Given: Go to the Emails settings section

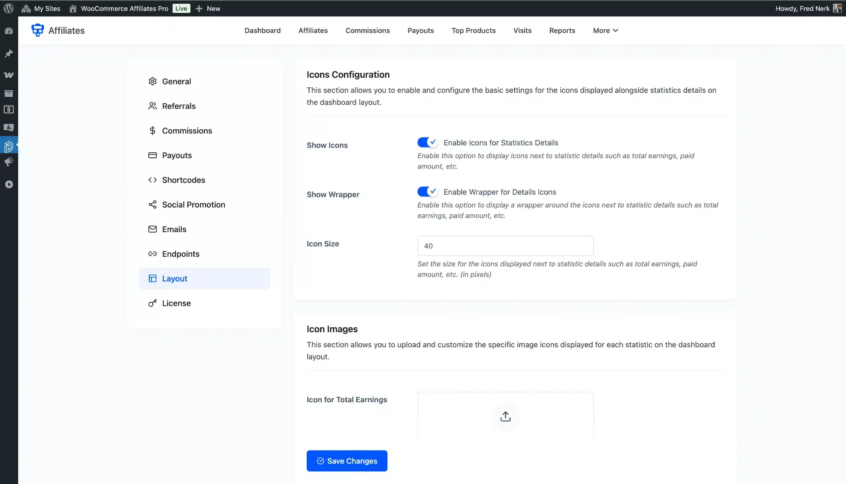Looking at the screenshot, I should 174,229.
